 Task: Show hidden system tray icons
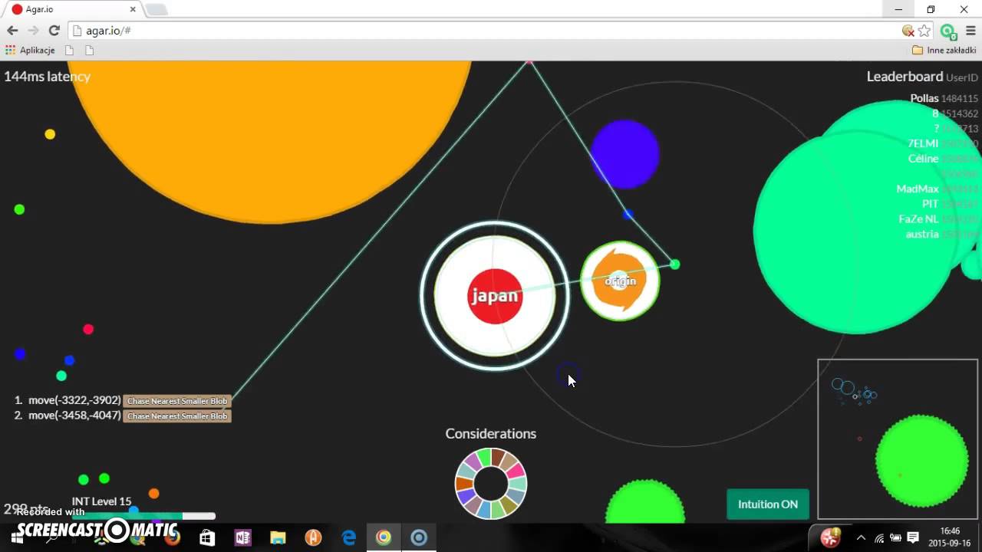pyautogui.click(x=861, y=537)
